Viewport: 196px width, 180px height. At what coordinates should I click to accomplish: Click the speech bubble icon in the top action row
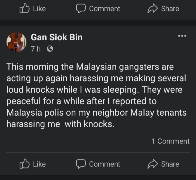click(x=81, y=9)
